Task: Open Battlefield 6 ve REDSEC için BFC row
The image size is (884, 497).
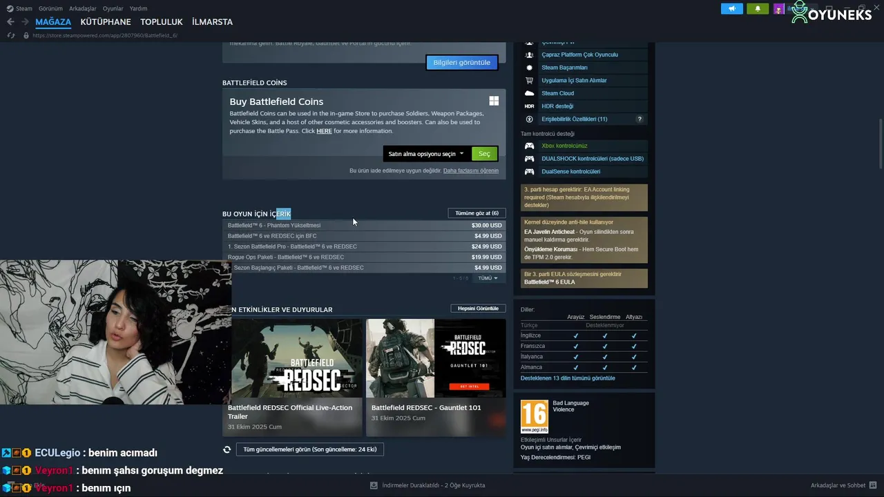Action: pyautogui.click(x=364, y=235)
